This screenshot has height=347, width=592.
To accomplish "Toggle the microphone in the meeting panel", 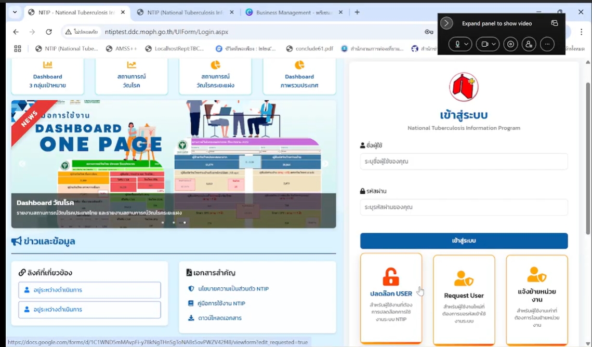I will click(x=457, y=45).
